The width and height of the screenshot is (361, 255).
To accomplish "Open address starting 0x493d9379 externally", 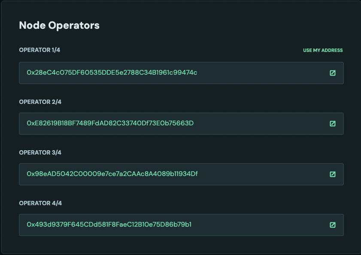I will click(333, 225).
